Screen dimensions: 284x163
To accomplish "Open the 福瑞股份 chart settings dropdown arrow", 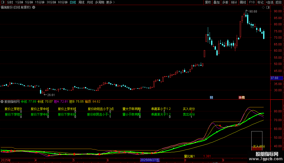I will pyautogui.click(x=34, y=8).
